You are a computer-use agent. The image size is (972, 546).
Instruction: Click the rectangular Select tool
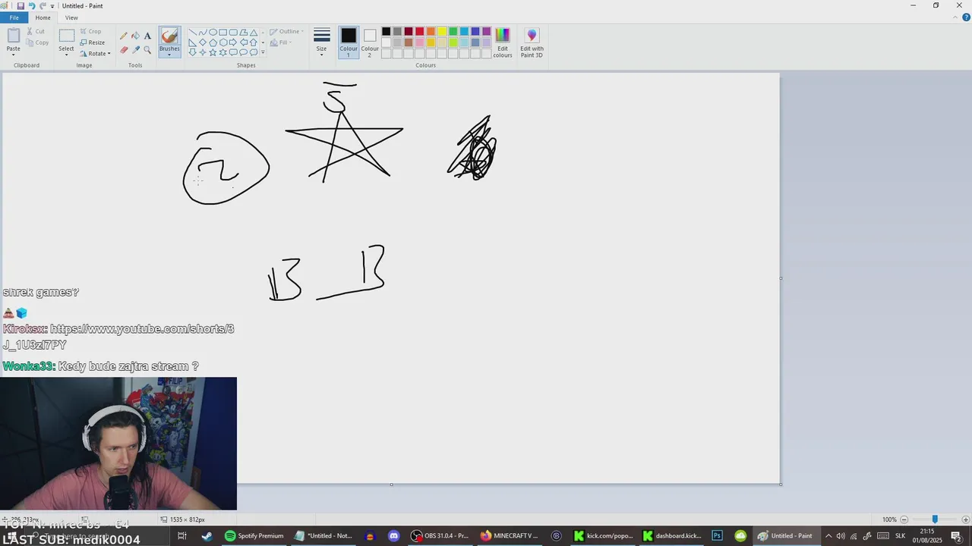(x=67, y=36)
